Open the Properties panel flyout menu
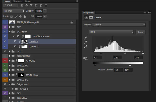 149,12
